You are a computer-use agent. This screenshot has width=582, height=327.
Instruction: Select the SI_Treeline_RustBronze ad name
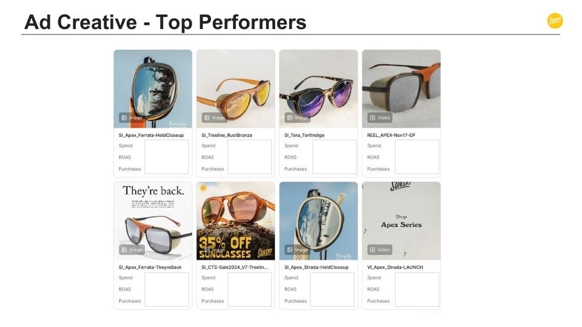227,135
